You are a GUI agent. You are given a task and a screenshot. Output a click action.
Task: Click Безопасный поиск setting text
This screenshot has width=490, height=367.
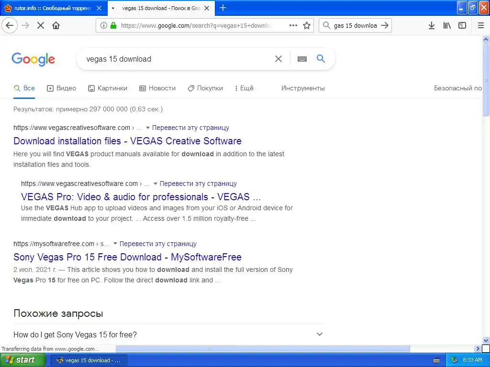tap(458, 88)
